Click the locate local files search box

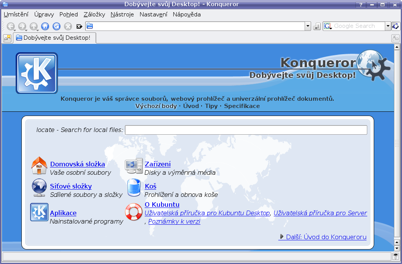pyautogui.click(x=246, y=130)
